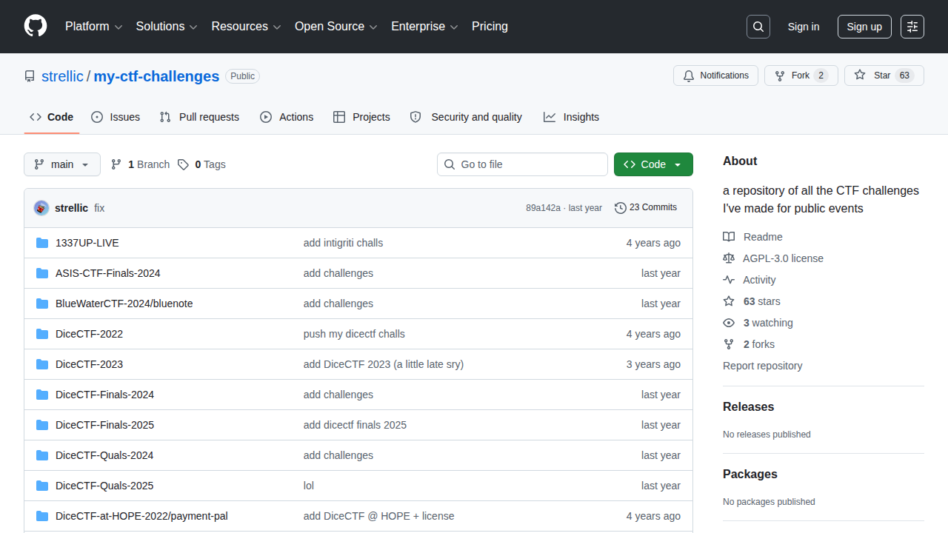This screenshot has width=948, height=533.
Task: Open the 23 Commits history link
Action: pos(646,208)
